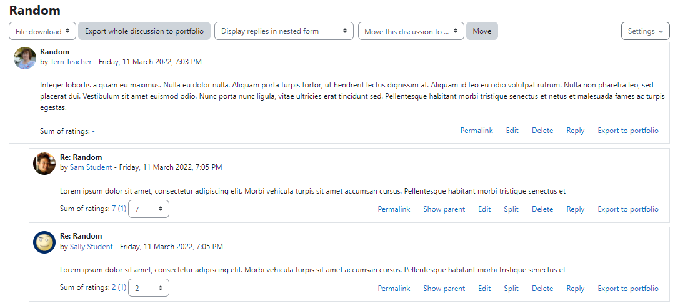Click Lorem ipsum text in Sally Student's reply

[x=312, y=270]
